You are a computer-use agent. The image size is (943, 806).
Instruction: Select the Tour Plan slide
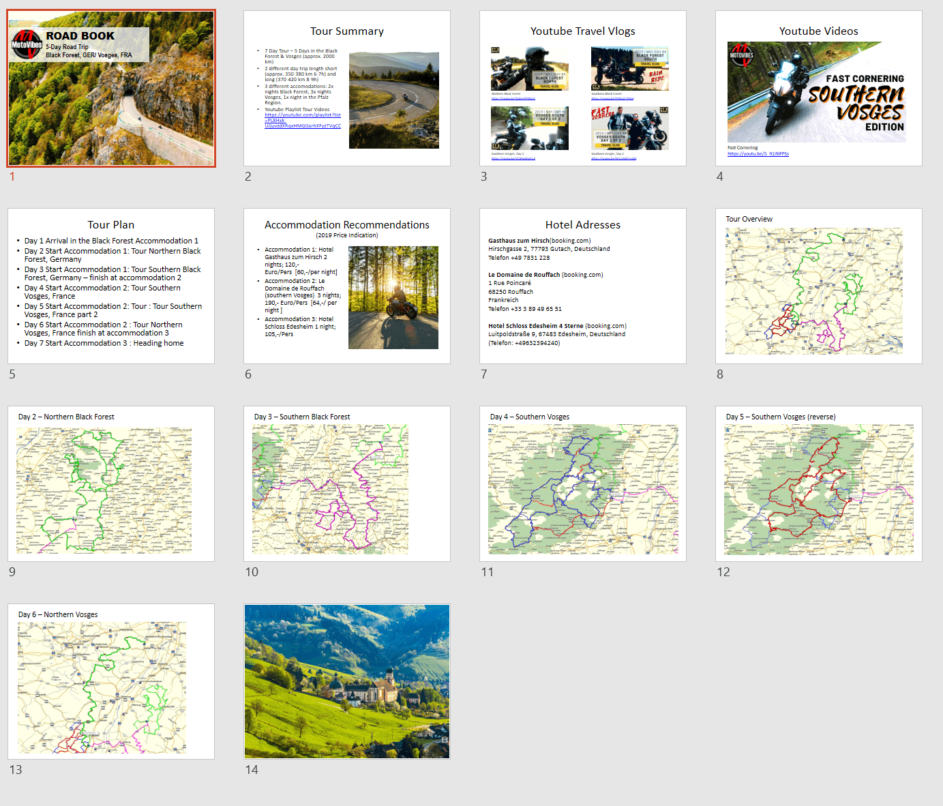coord(111,286)
